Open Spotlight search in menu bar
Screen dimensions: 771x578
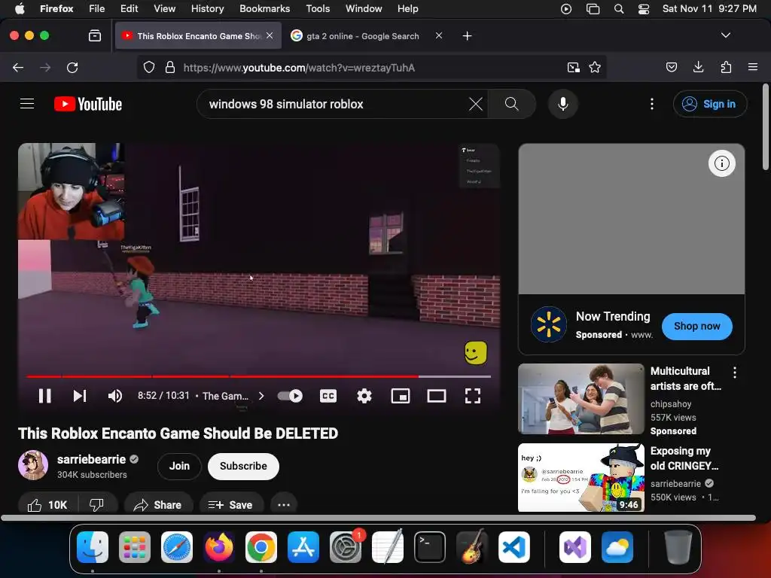click(619, 8)
